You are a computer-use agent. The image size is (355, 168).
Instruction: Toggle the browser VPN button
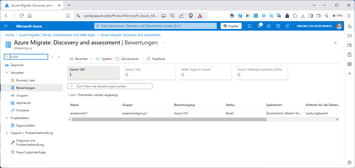[x=338, y=16]
